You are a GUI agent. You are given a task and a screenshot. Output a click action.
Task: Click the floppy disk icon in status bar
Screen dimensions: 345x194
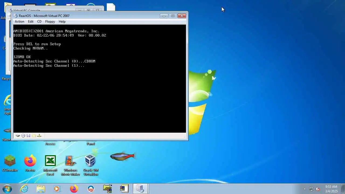point(28,136)
